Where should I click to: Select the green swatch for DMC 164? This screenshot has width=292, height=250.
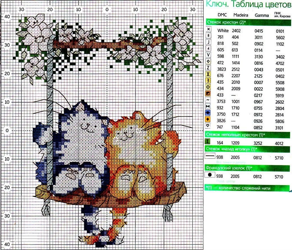tap(209, 142)
